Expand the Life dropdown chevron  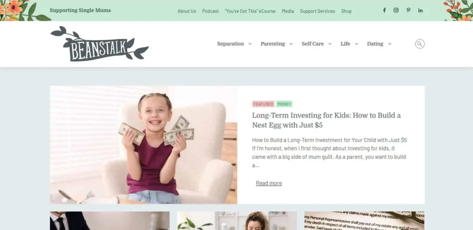pos(357,44)
